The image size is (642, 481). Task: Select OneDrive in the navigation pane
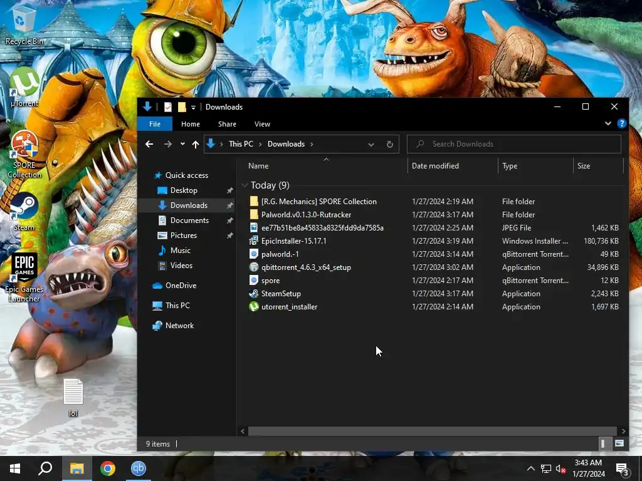[x=181, y=286]
